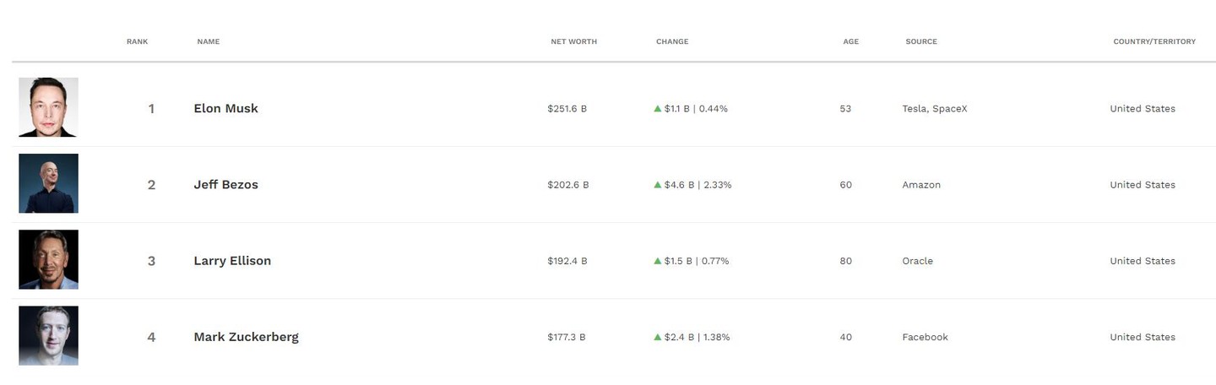Click the green up arrow next to $1.5 B
This screenshot has width=1216, height=385.
658,261
